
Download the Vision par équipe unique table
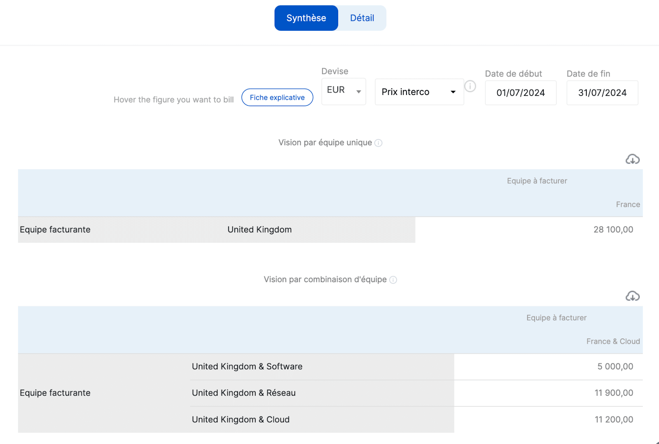coord(633,159)
